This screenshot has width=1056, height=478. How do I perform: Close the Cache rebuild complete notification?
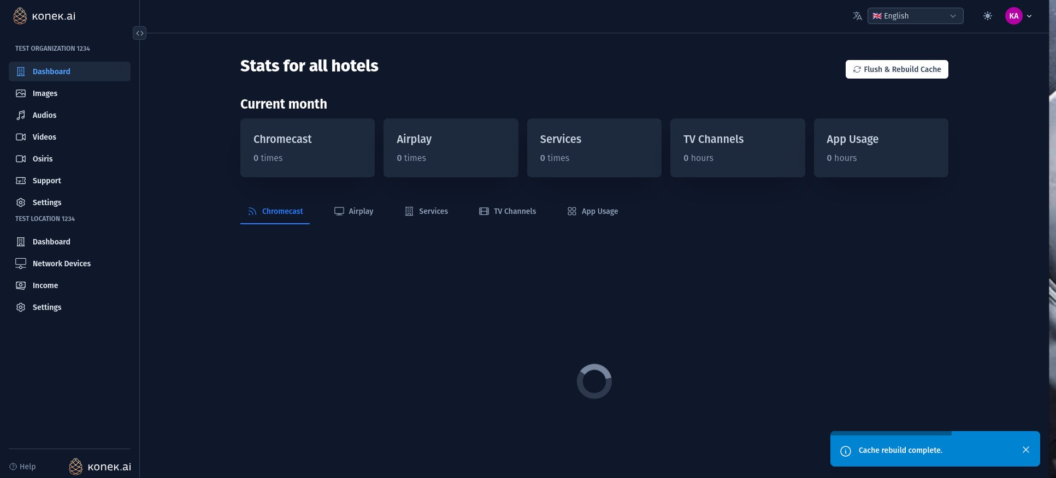[1026, 450]
